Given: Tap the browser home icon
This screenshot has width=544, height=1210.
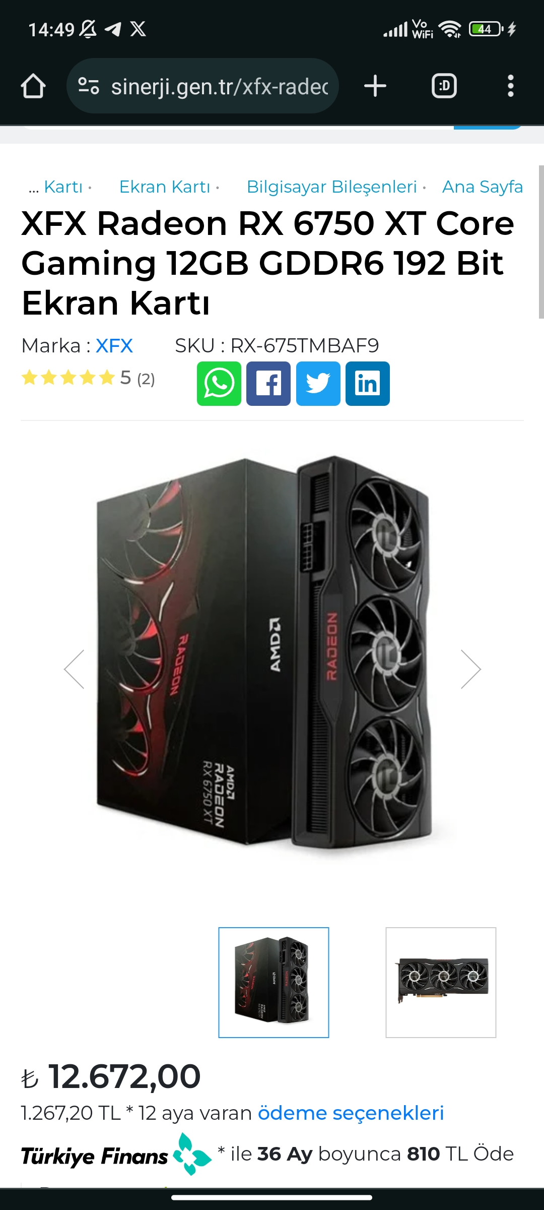Looking at the screenshot, I should pos(33,86).
